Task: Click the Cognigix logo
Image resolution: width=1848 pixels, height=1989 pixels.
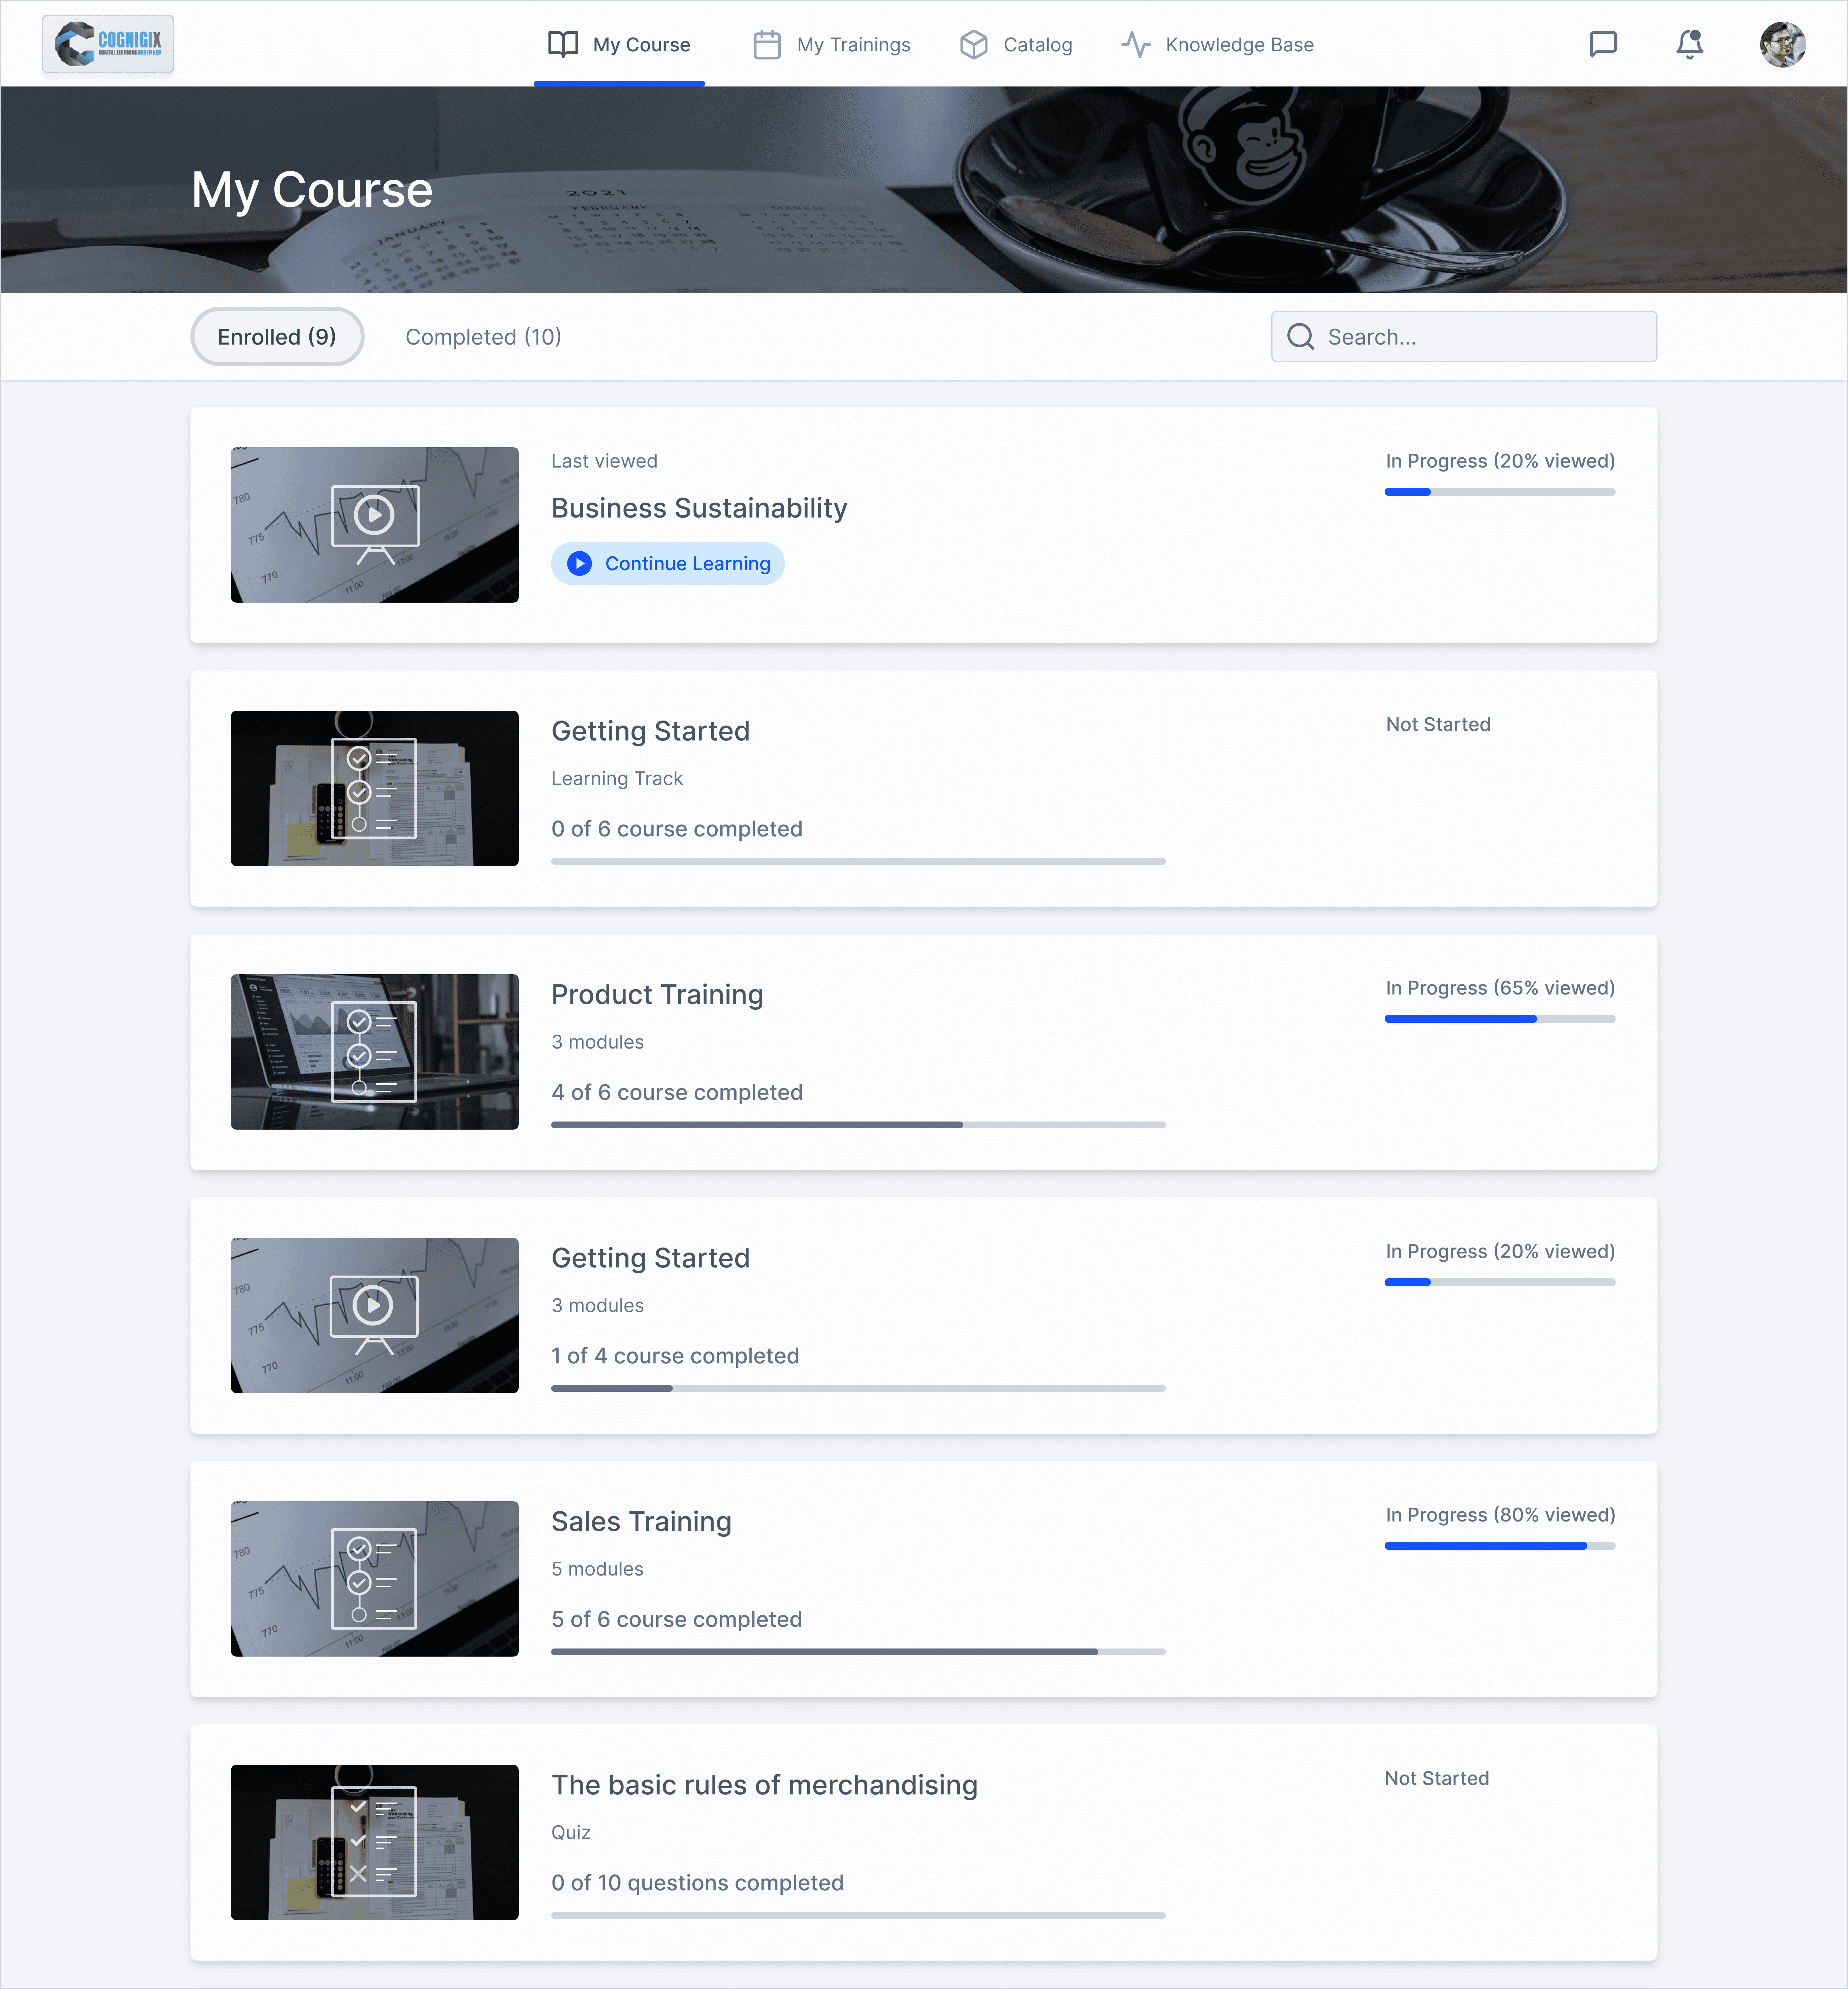Action: point(108,44)
